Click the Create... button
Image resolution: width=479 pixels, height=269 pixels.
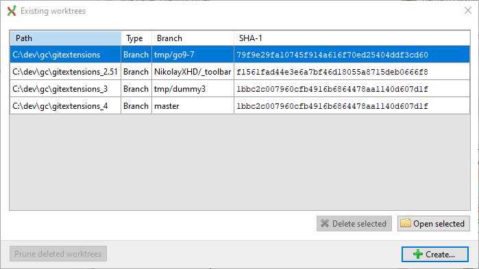click(x=435, y=254)
